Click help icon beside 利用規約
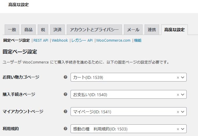 pos(65,129)
